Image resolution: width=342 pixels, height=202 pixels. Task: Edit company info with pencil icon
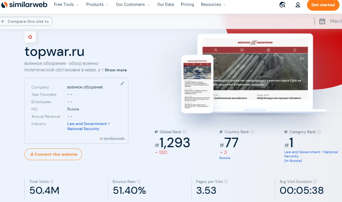(122, 83)
